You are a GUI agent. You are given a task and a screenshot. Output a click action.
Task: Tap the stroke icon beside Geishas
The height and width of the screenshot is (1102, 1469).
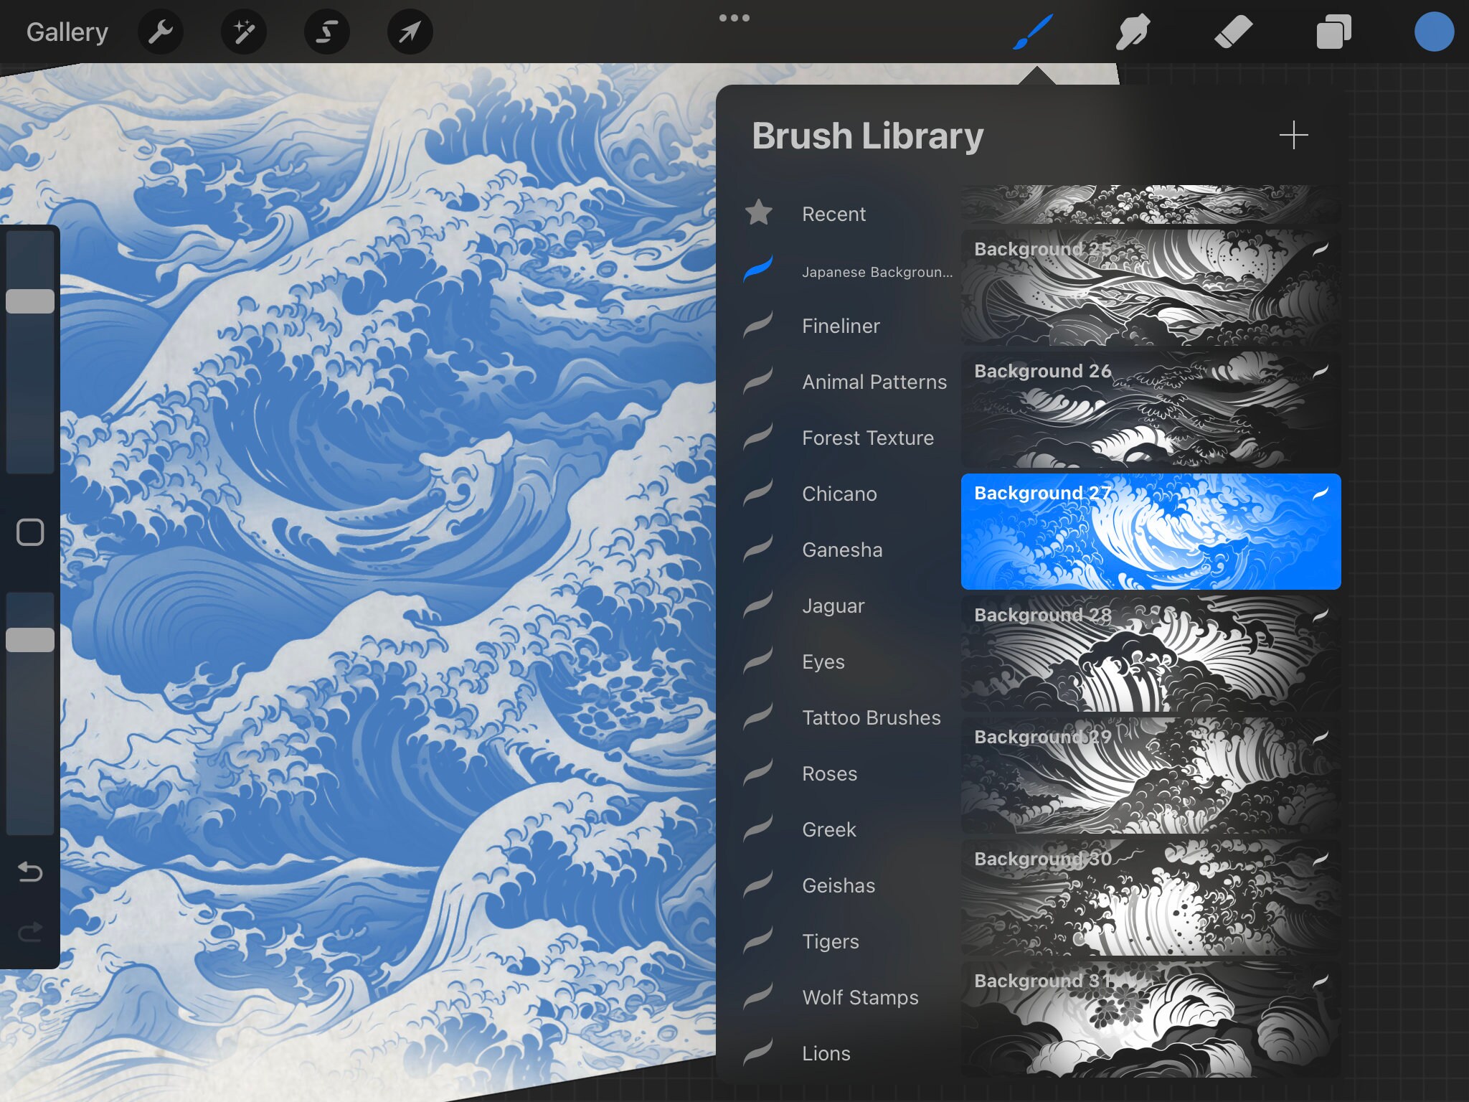click(x=758, y=884)
